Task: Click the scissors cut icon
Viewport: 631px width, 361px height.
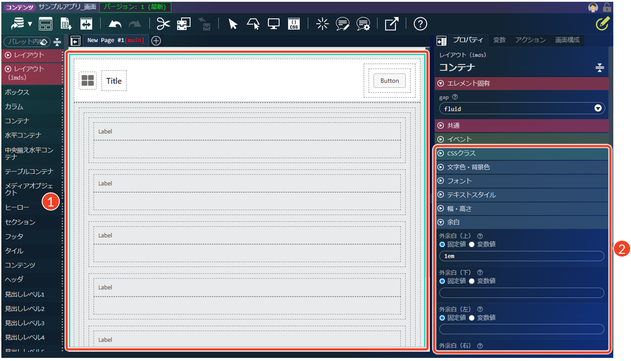Action: tap(163, 24)
